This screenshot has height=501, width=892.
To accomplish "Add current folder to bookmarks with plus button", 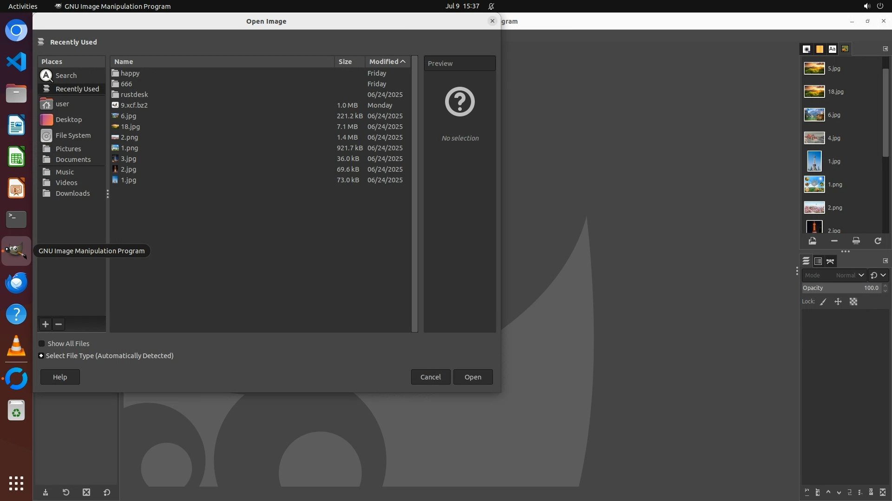I will click(x=46, y=324).
